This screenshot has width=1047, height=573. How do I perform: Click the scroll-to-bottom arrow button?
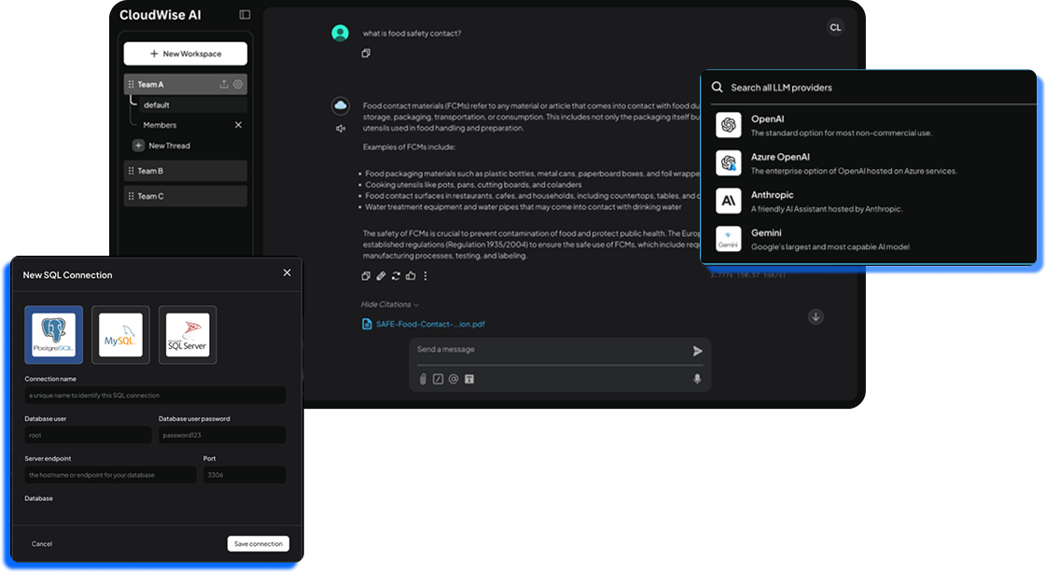point(816,316)
